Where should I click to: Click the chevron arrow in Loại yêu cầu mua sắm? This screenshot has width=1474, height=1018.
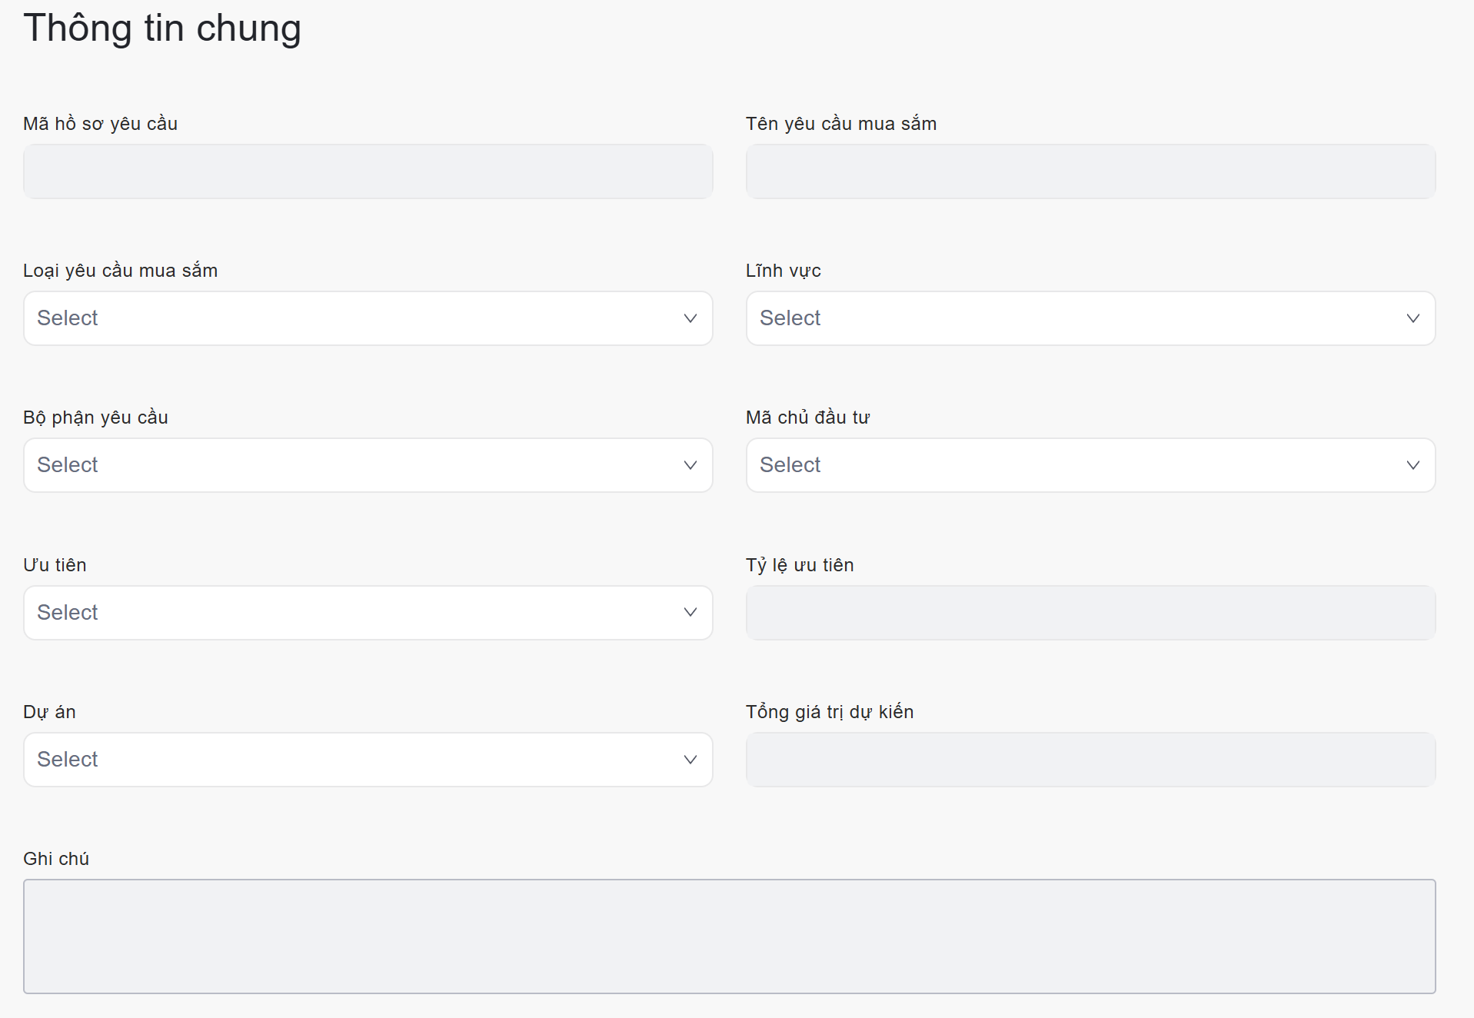coord(690,318)
